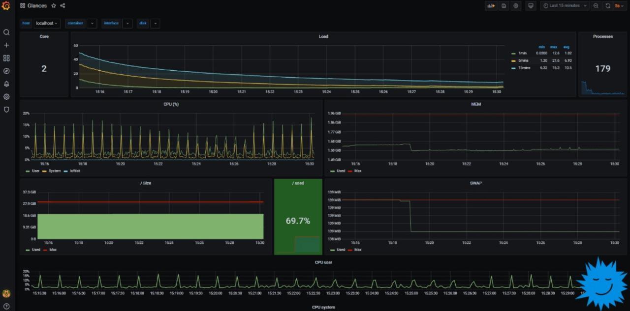Share the Glances dashboard

point(63,6)
